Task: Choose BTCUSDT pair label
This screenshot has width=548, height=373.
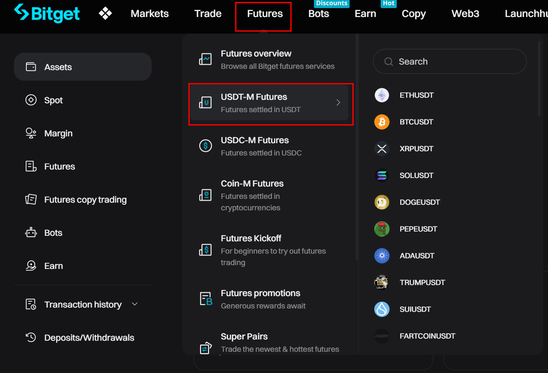Action: click(x=416, y=122)
